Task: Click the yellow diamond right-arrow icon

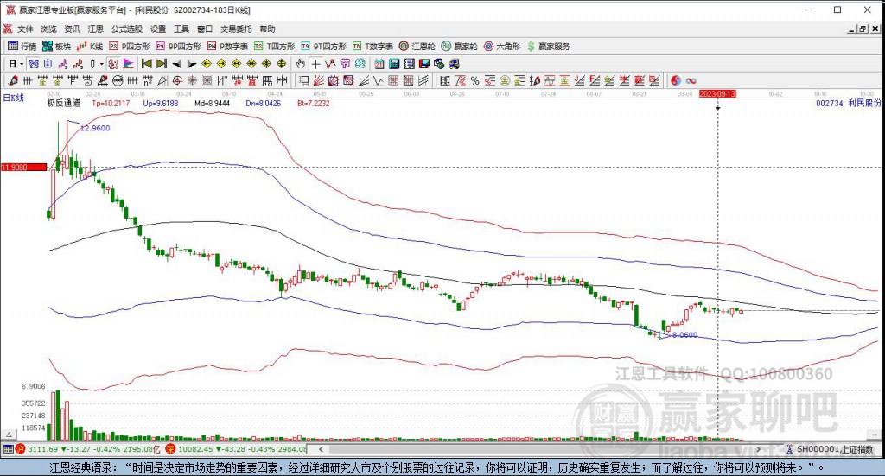Action: pyautogui.click(x=221, y=64)
